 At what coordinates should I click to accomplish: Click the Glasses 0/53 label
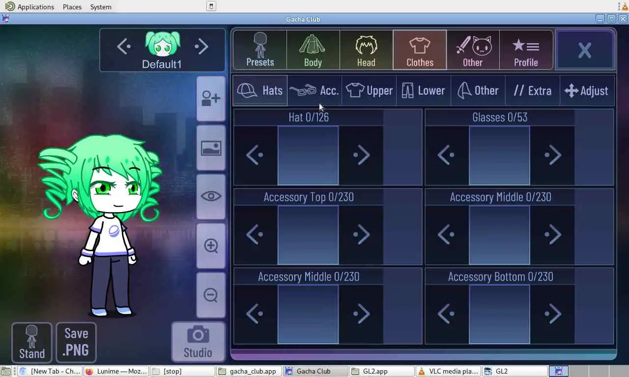(x=500, y=117)
